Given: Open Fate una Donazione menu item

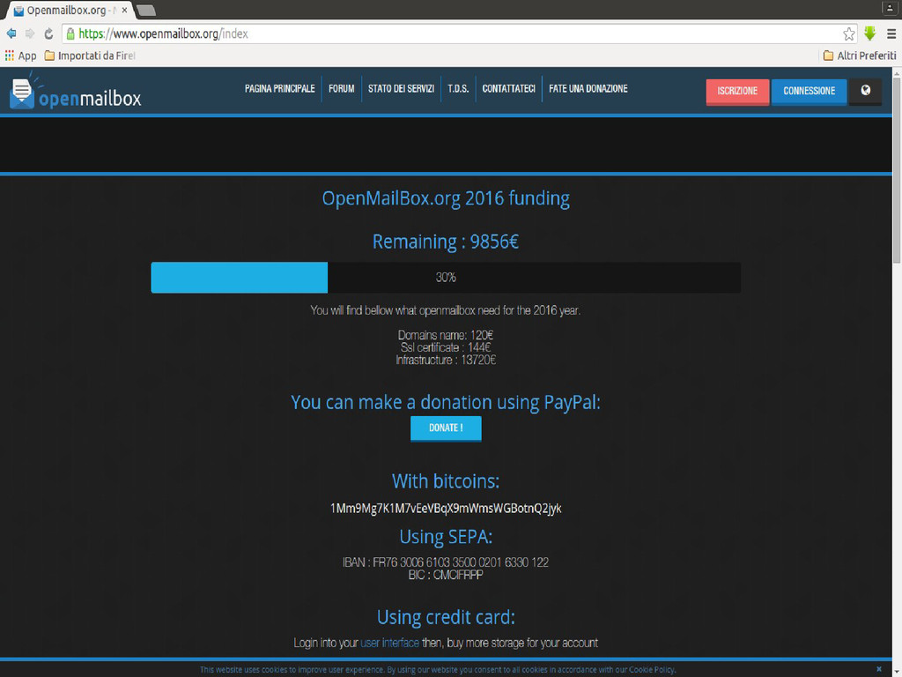Looking at the screenshot, I should point(588,89).
